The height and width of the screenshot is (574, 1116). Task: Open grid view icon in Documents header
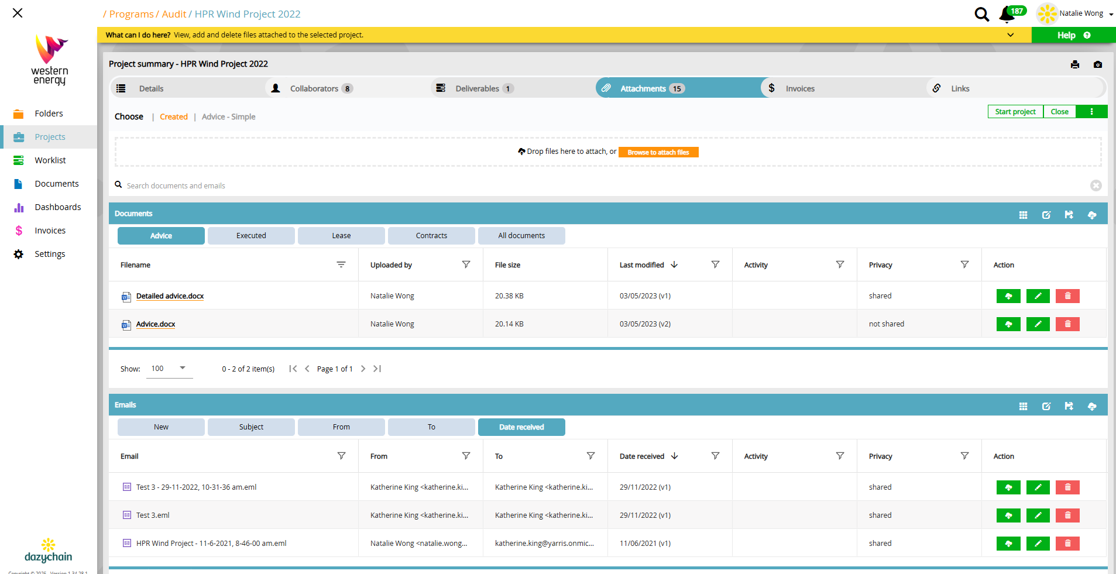(1023, 215)
